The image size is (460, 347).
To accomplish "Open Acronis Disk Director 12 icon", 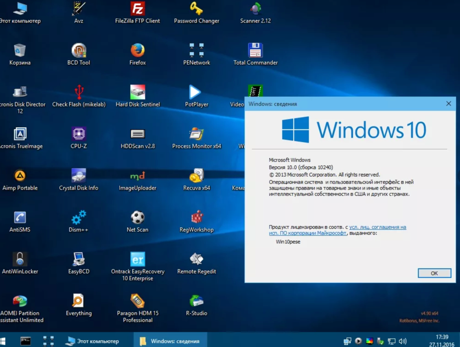I will click(20, 99).
